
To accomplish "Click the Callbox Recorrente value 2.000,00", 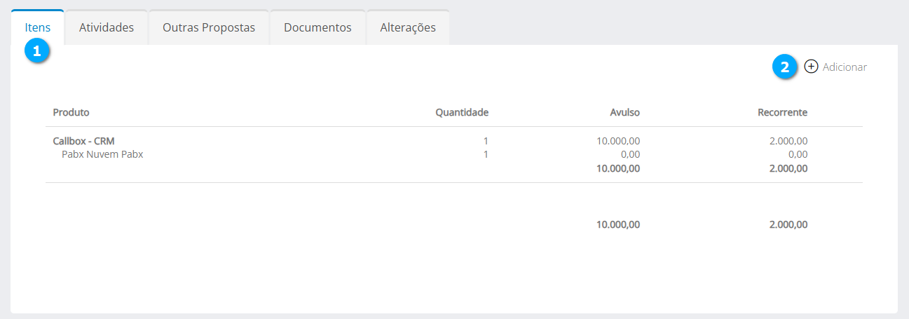I will [x=788, y=141].
